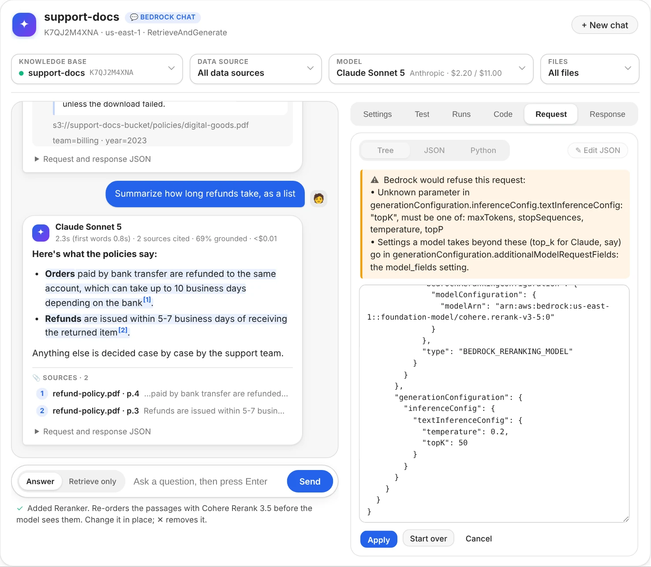This screenshot has height=567, width=651.
Task: Click the question input field
Action: coord(206,481)
